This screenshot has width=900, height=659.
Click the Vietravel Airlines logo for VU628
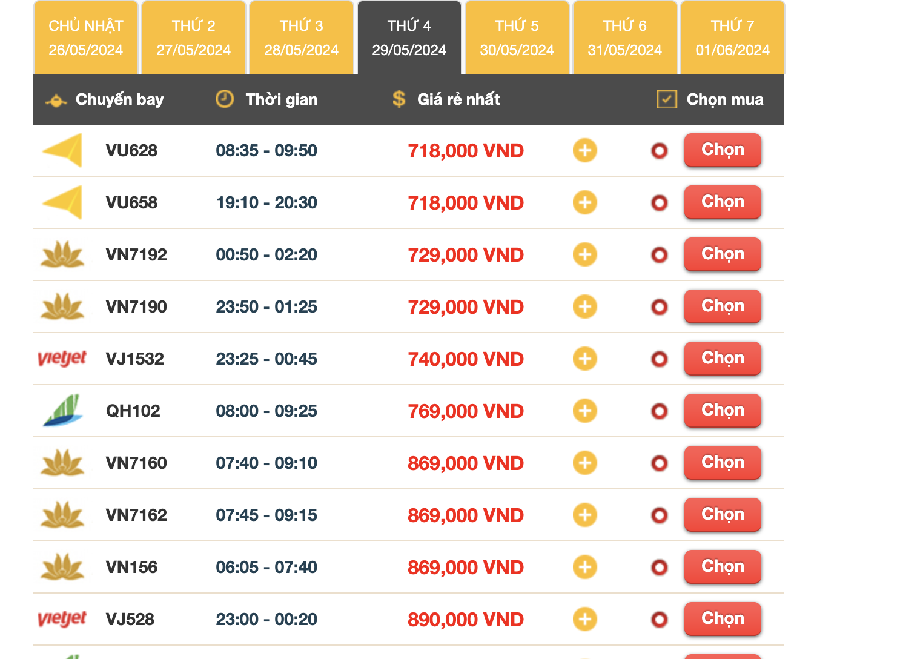pos(62,150)
